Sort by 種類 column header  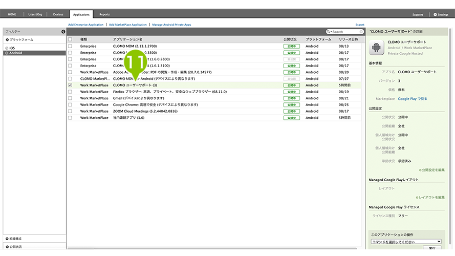(83, 39)
